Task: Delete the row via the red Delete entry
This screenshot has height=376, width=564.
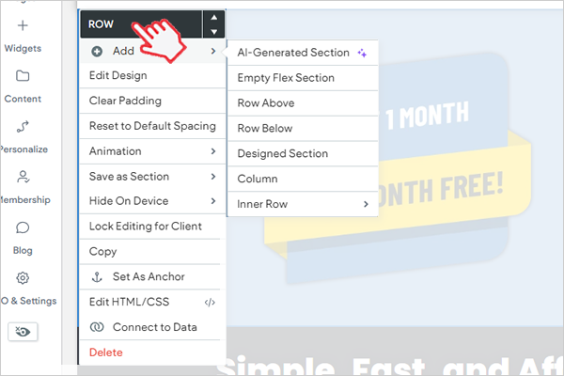Action: (x=105, y=352)
